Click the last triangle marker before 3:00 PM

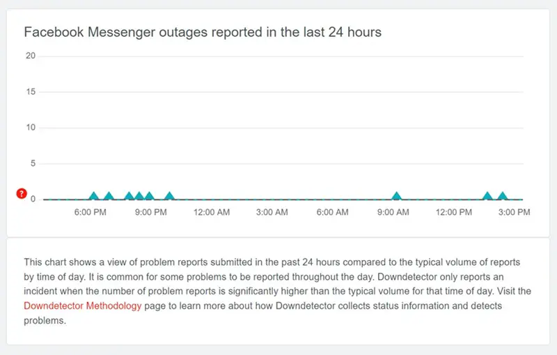(502, 196)
